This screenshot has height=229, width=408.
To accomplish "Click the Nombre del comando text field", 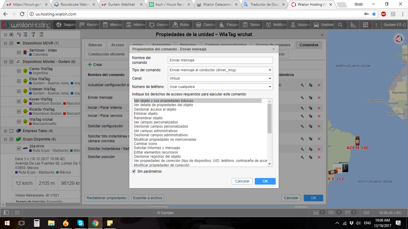I will [x=220, y=60].
